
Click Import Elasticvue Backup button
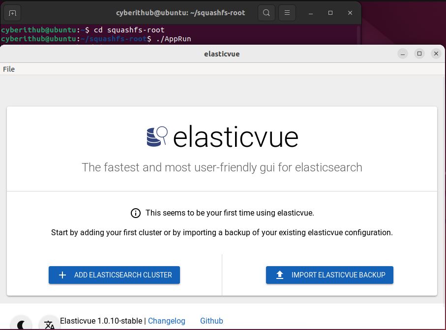329,275
